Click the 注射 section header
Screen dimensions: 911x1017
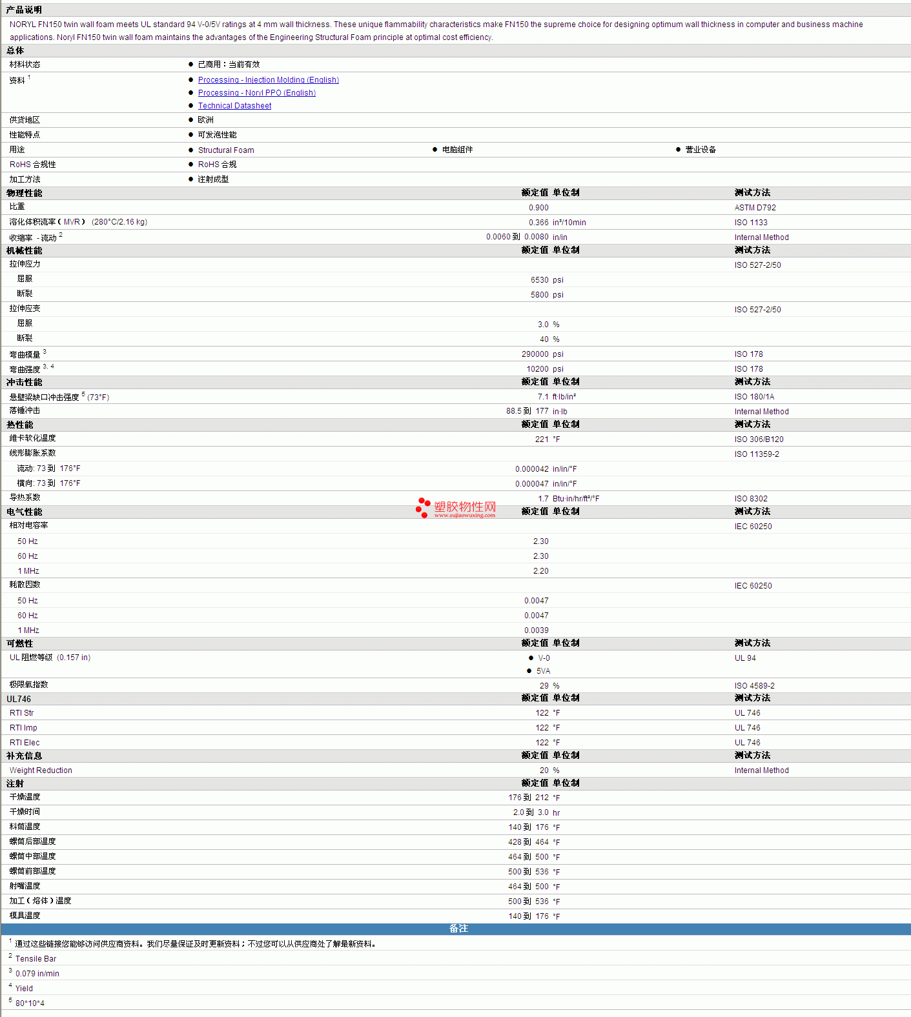(x=15, y=783)
